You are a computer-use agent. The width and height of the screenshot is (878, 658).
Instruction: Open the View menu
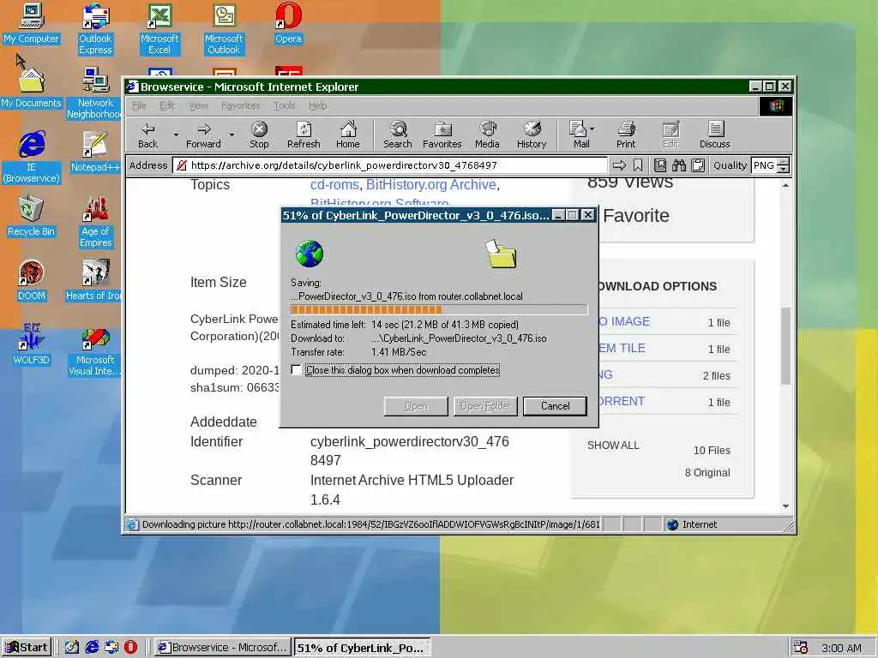[x=198, y=105]
